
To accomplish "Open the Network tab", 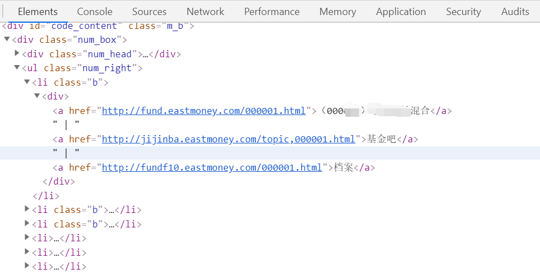I will (x=205, y=12).
